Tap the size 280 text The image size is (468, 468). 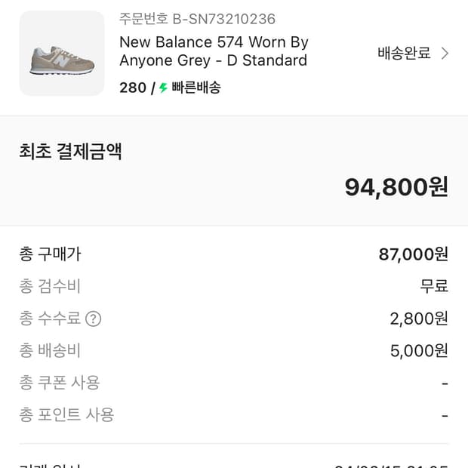(133, 88)
